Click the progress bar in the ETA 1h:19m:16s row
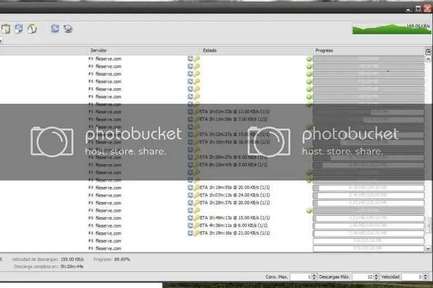The width and height of the screenshot is (433, 288). (x=369, y=234)
